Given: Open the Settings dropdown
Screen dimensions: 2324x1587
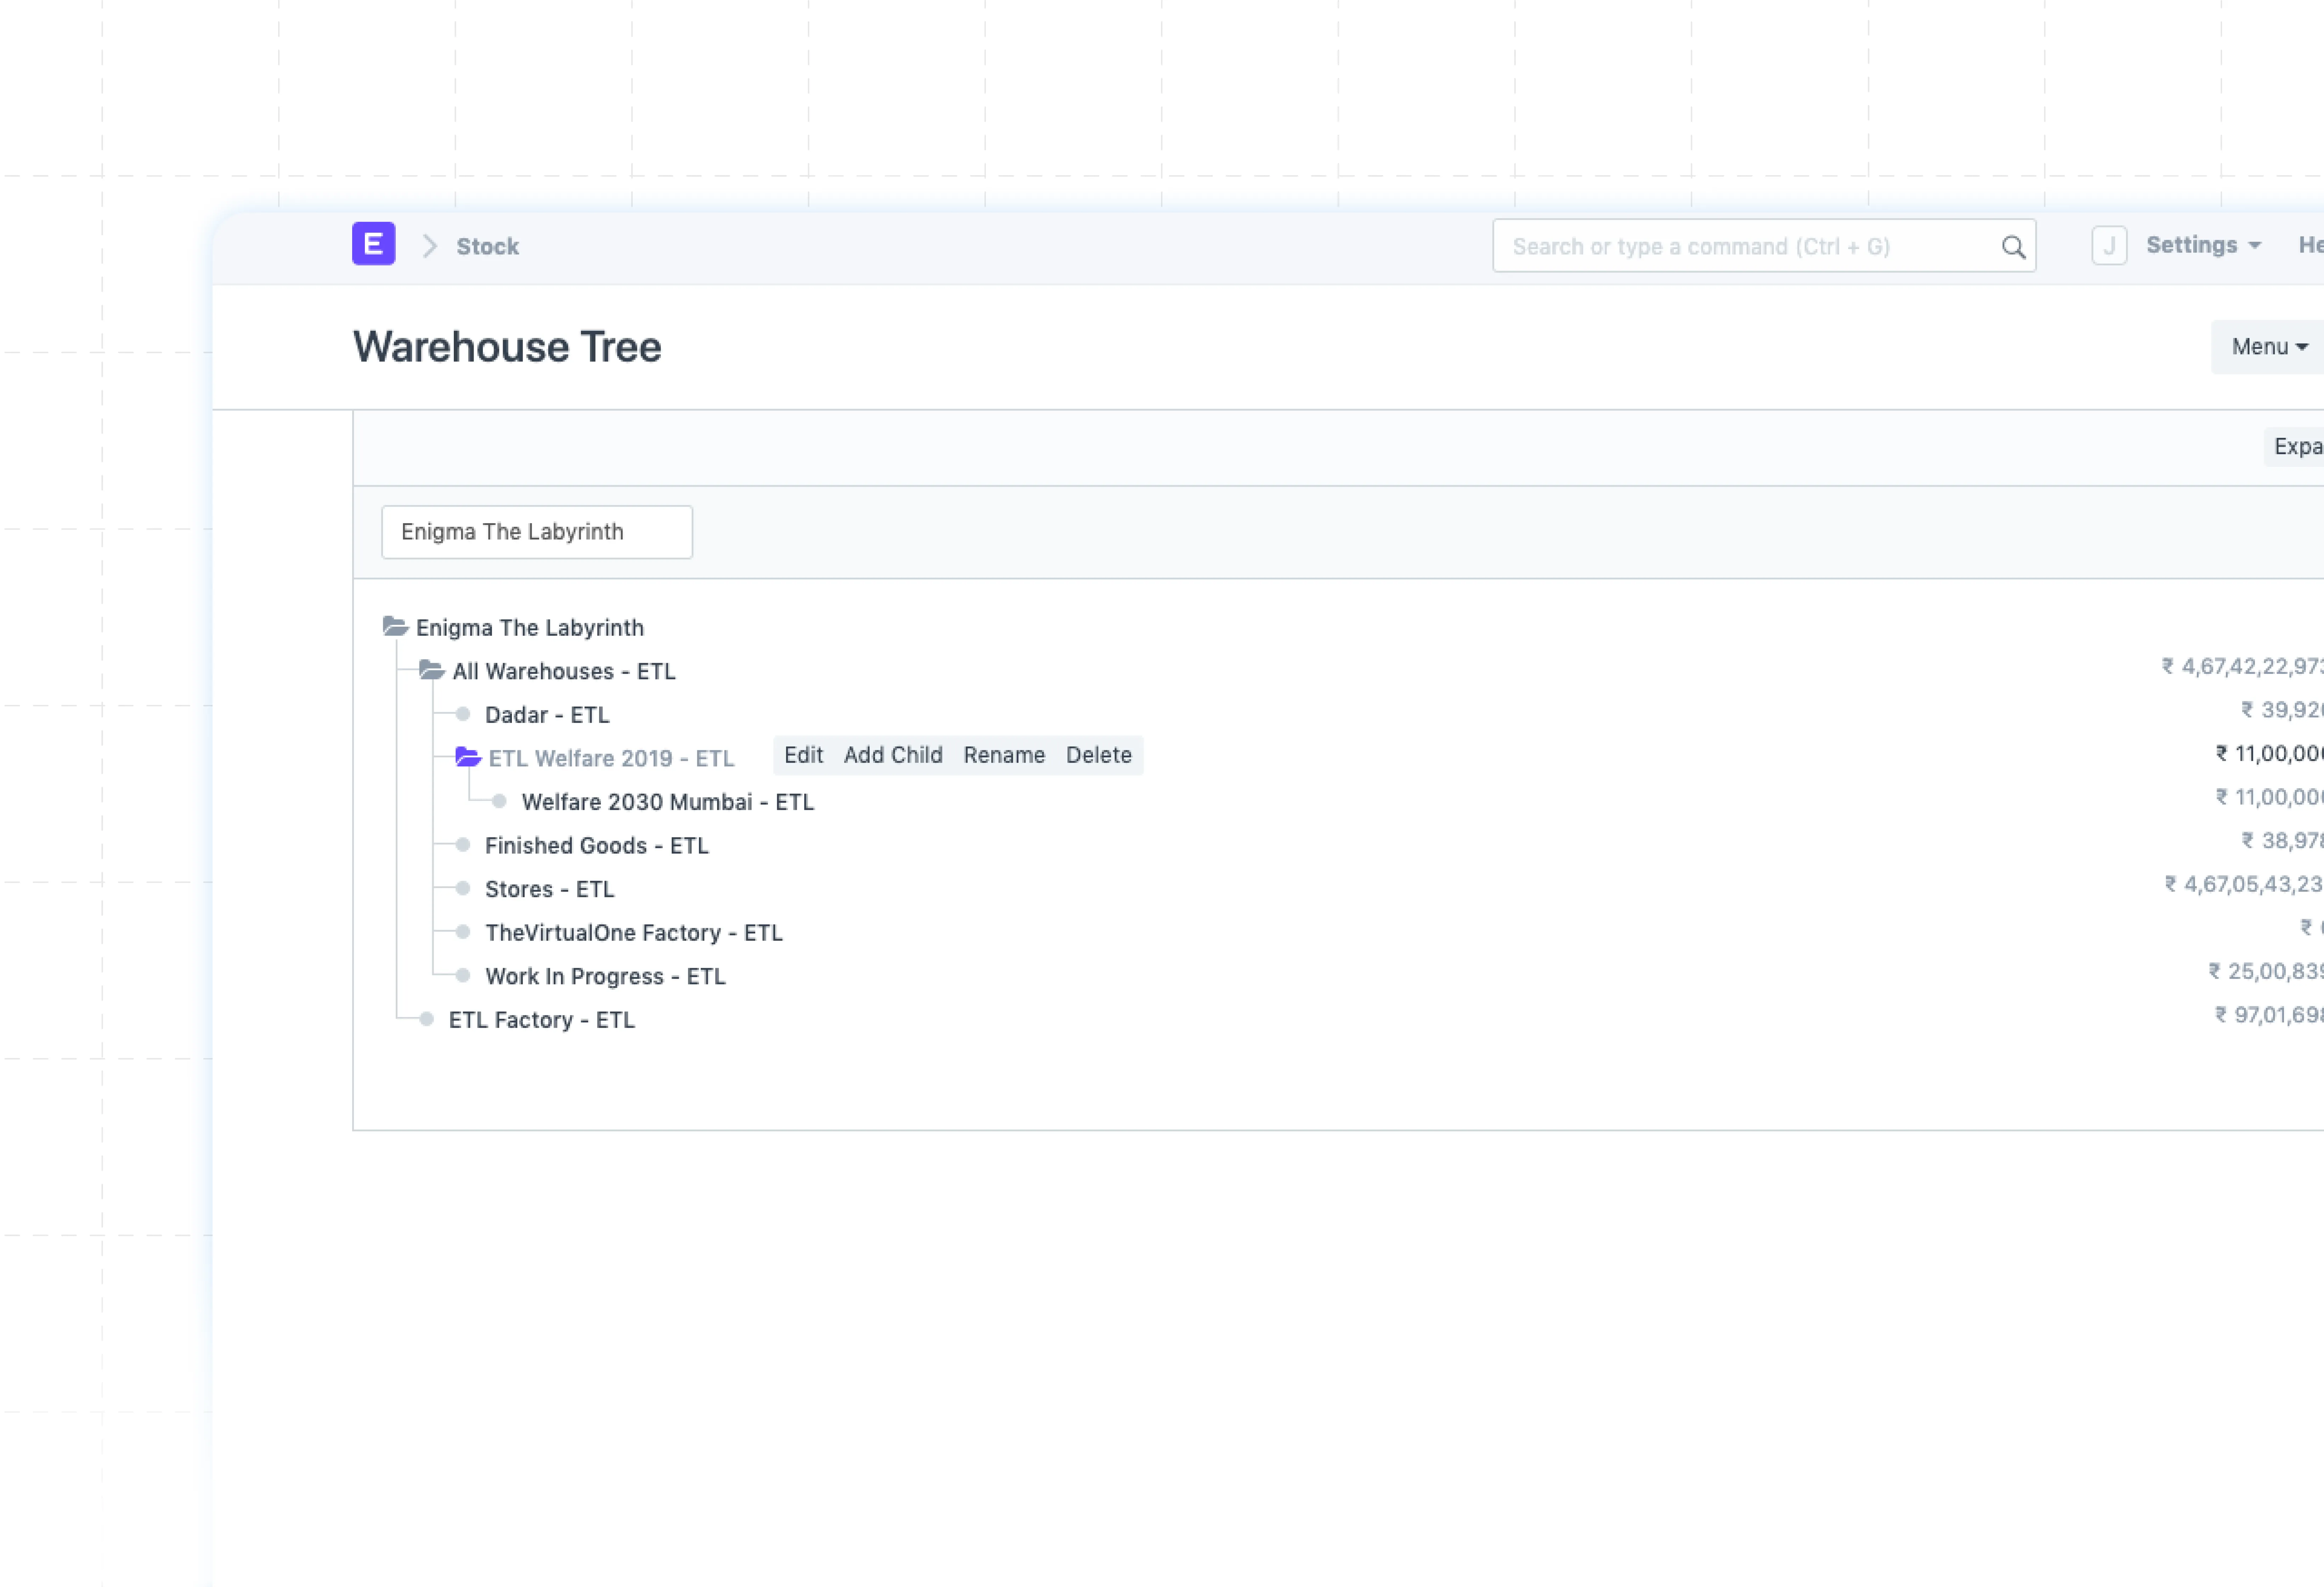Looking at the screenshot, I should click(2203, 245).
